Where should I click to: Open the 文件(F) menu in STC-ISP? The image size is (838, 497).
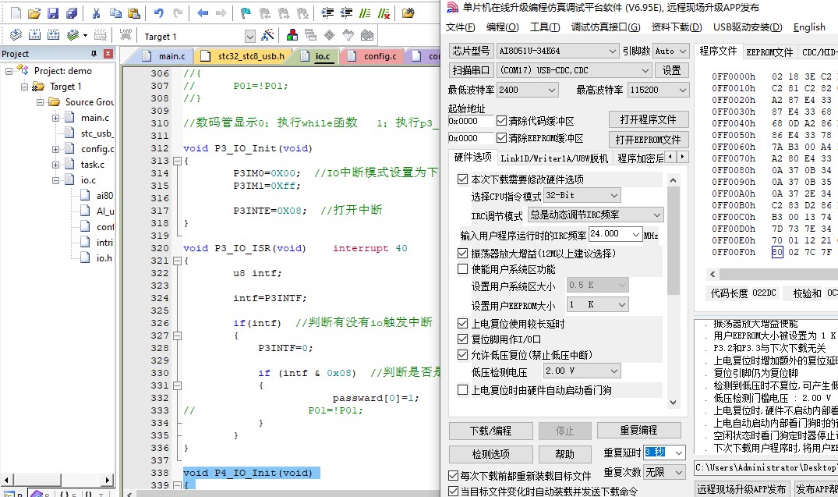(x=460, y=27)
